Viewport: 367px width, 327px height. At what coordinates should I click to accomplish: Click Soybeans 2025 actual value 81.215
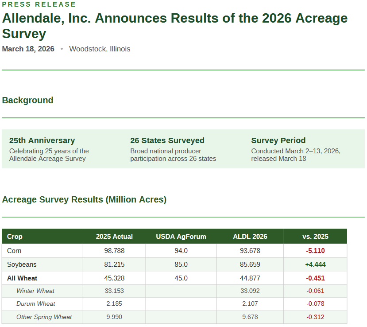[x=114, y=265]
